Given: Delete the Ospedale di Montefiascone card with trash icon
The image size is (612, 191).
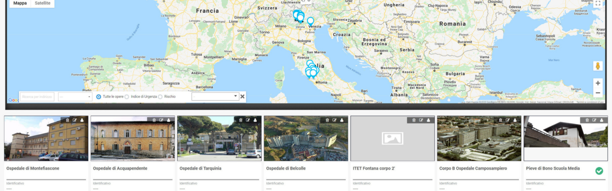Looking at the screenshot, I should pos(68,120).
